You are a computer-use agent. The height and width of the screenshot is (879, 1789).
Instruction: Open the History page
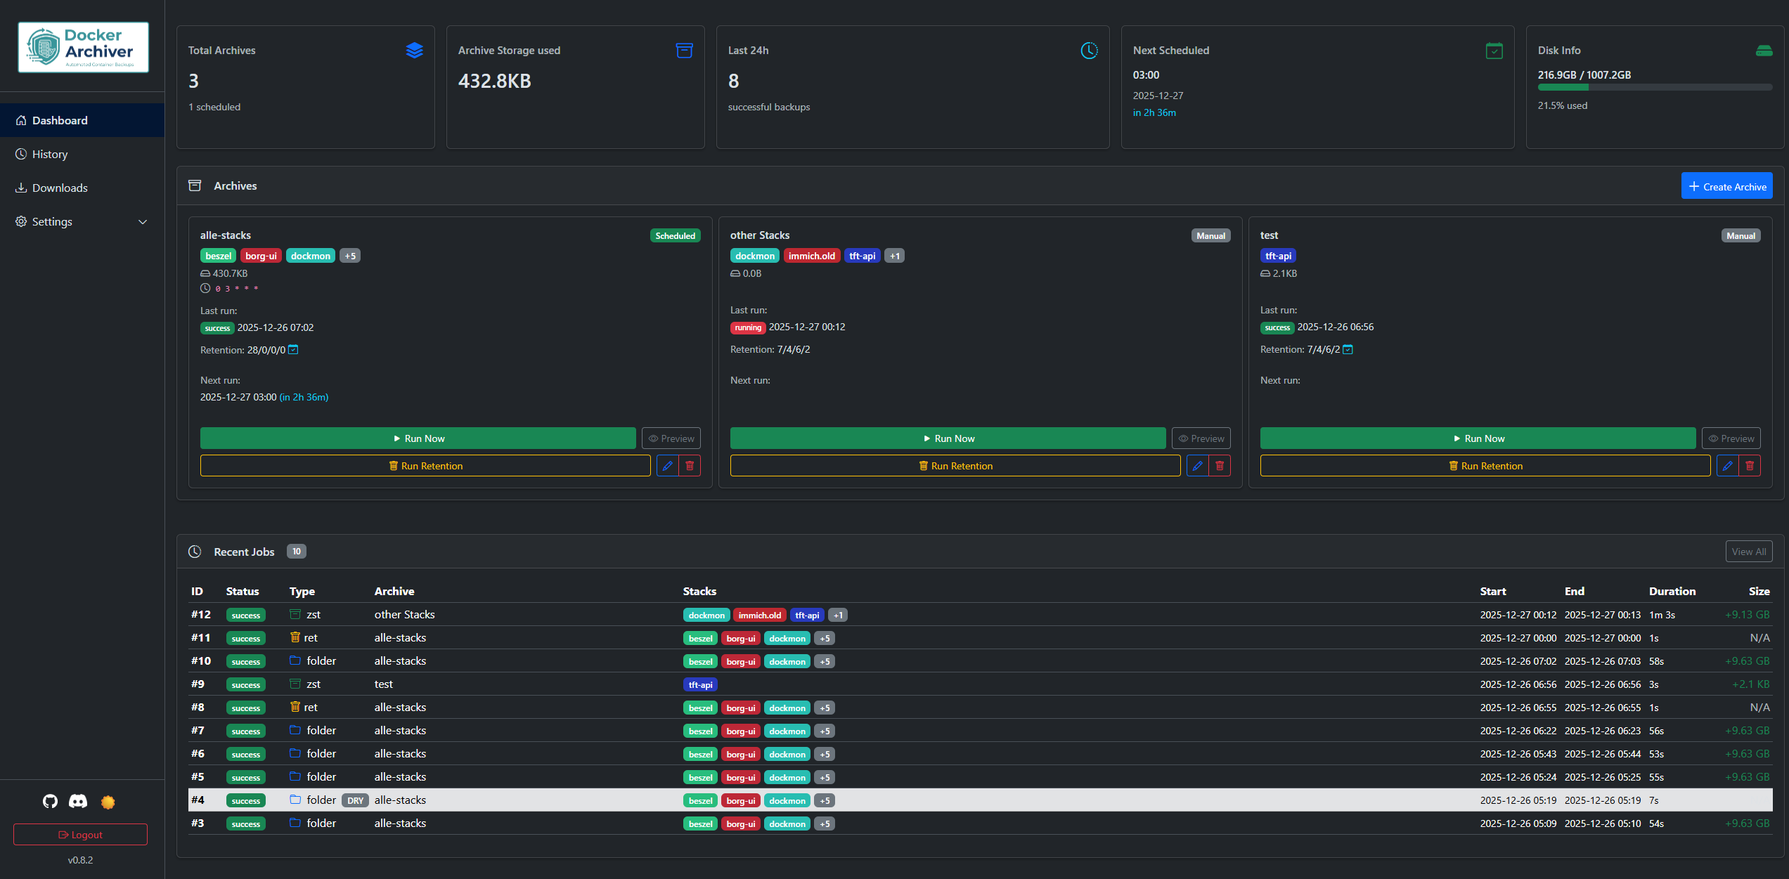click(50, 155)
